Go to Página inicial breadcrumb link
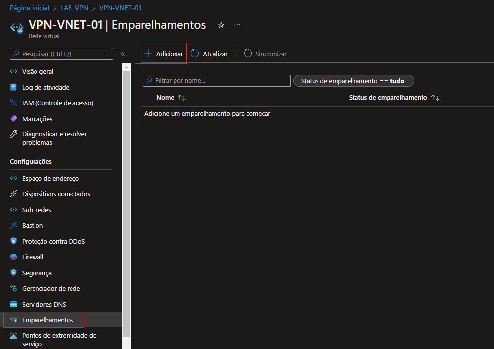 coord(30,8)
